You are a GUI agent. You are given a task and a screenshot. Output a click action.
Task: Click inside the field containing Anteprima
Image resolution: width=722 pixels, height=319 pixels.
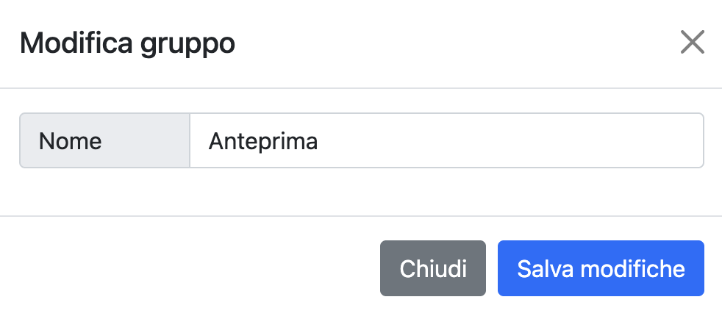point(446,140)
